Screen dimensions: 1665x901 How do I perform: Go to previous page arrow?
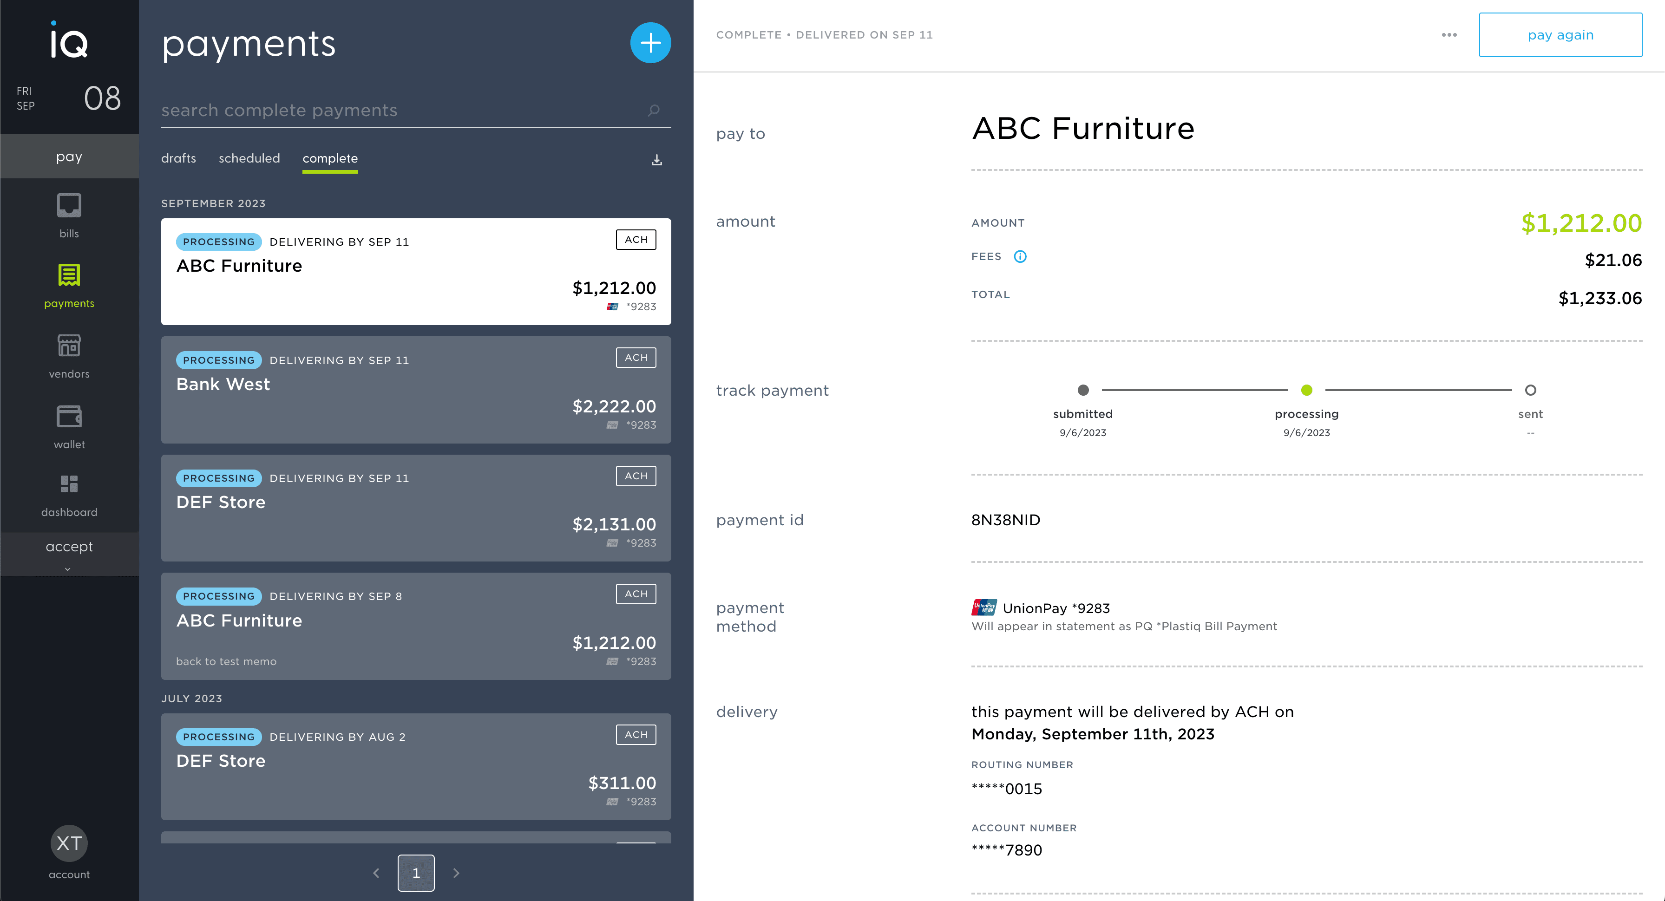tap(376, 873)
